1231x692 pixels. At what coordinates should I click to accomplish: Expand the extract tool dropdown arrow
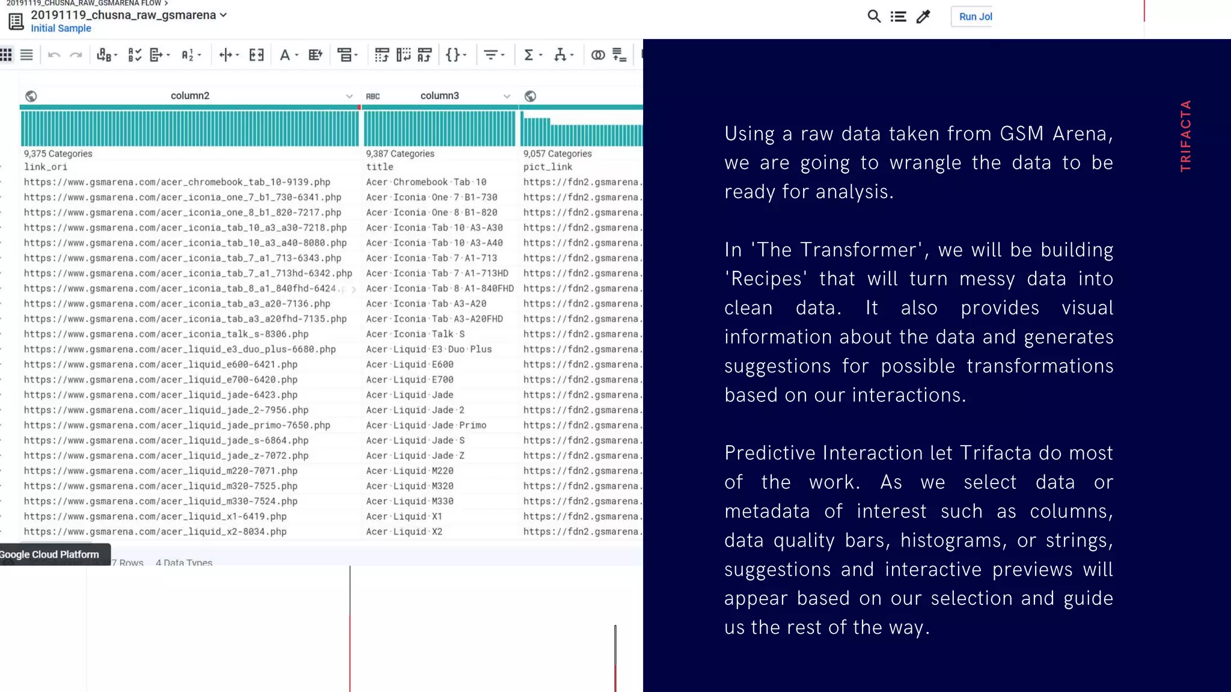point(168,55)
